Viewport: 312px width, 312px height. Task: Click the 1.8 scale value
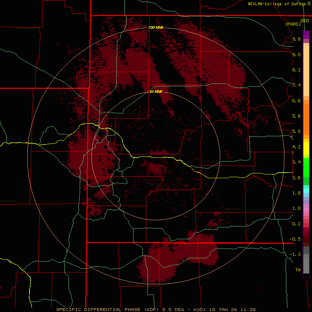point(296,193)
